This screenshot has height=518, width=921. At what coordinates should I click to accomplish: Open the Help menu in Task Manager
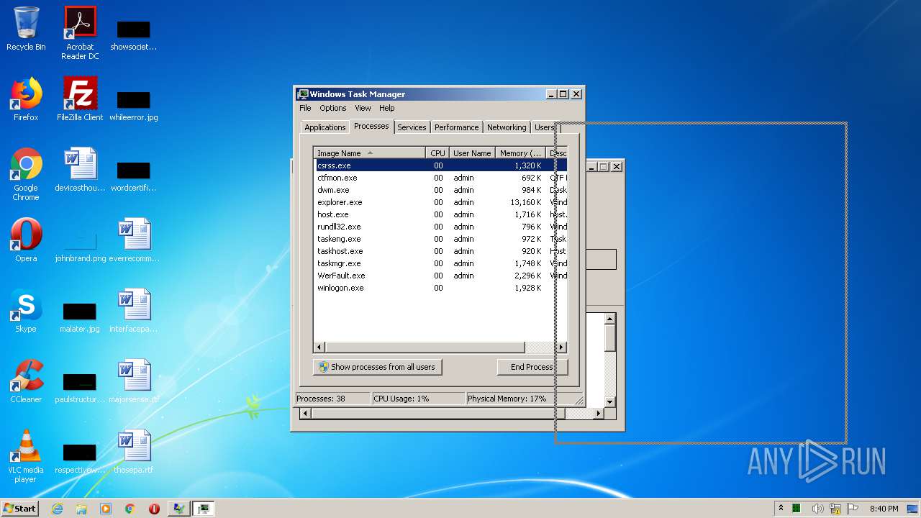coord(387,108)
